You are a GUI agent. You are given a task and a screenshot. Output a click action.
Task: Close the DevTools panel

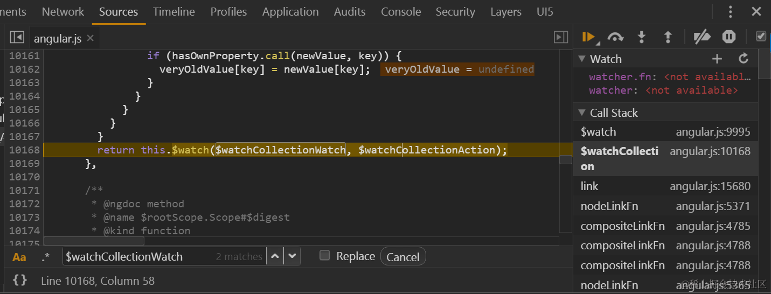(756, 12)
